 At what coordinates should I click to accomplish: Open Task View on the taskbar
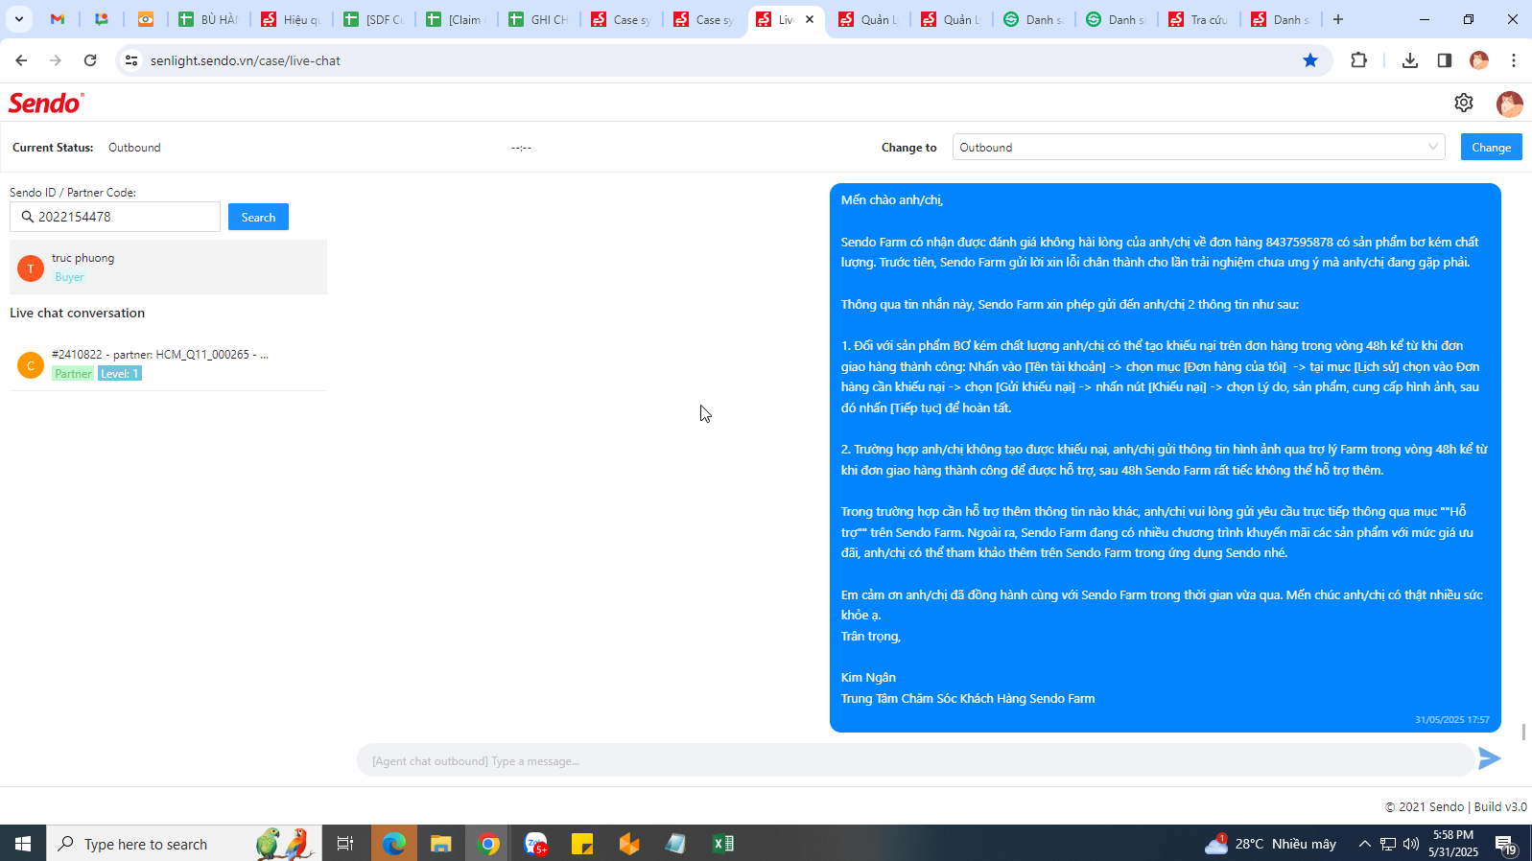(x=345, y=844)
